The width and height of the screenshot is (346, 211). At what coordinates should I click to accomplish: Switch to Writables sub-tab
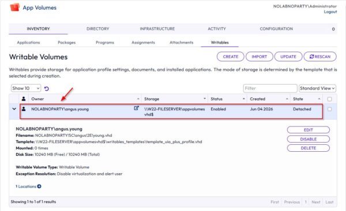[220, 43]
